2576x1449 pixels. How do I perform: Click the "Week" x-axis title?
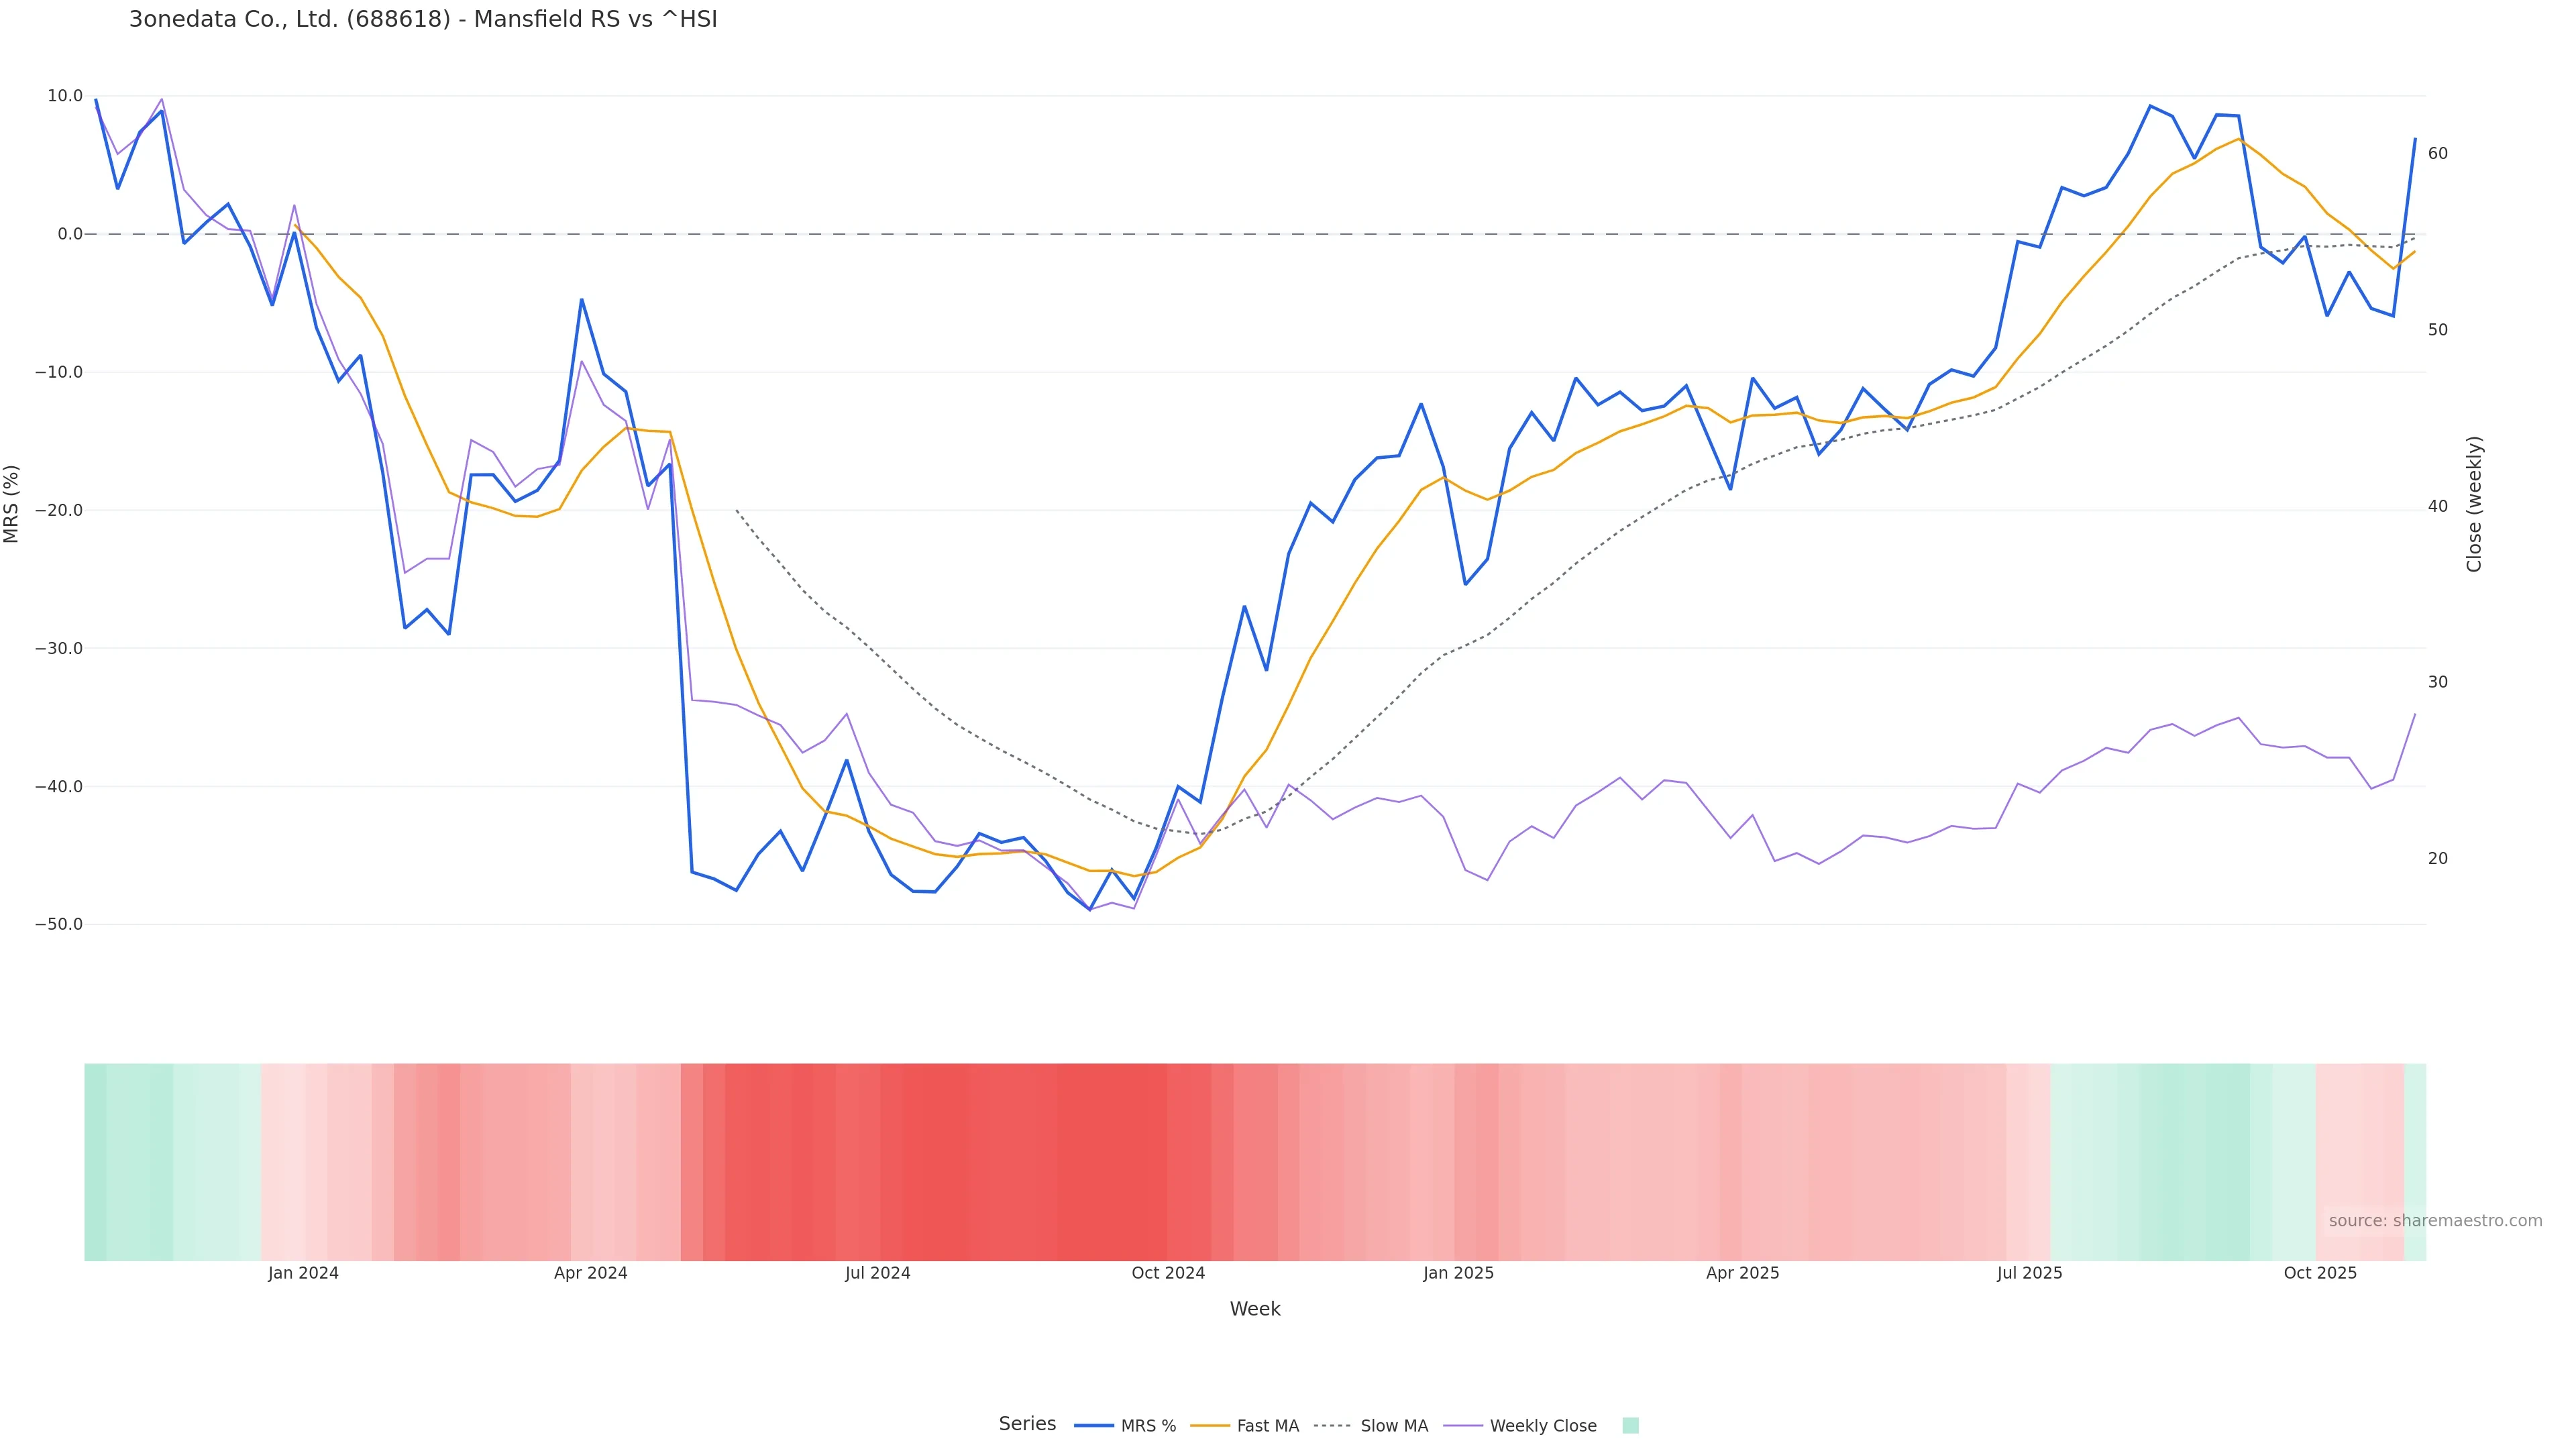[1255, 1309]
